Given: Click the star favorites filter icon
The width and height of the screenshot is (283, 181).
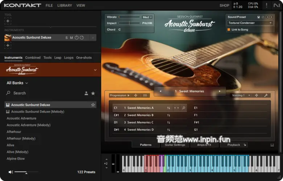Looking at the screenshot, I should 93,93.
